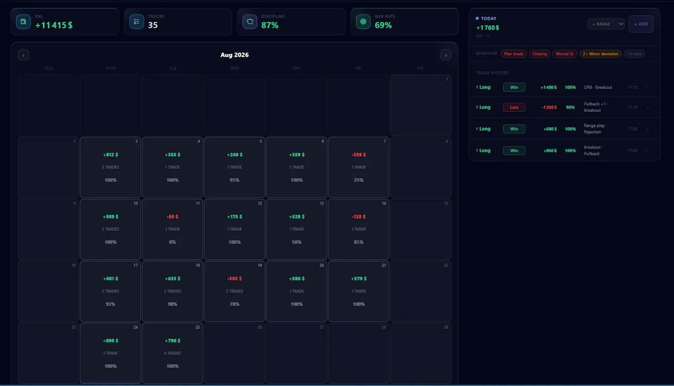The width and height of the screenshot is (674, 386).
Task: Open Aug 14 day with -125 $
Action: 358,229
